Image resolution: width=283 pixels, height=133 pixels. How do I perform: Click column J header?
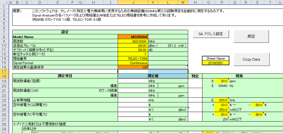133,2
